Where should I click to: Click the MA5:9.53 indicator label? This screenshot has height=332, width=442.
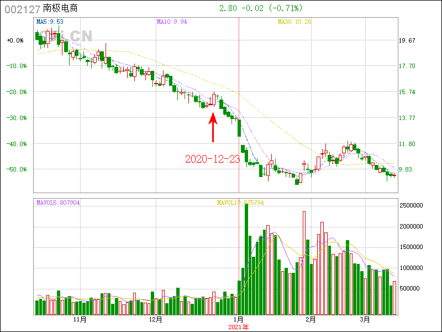tap(50, 22)
